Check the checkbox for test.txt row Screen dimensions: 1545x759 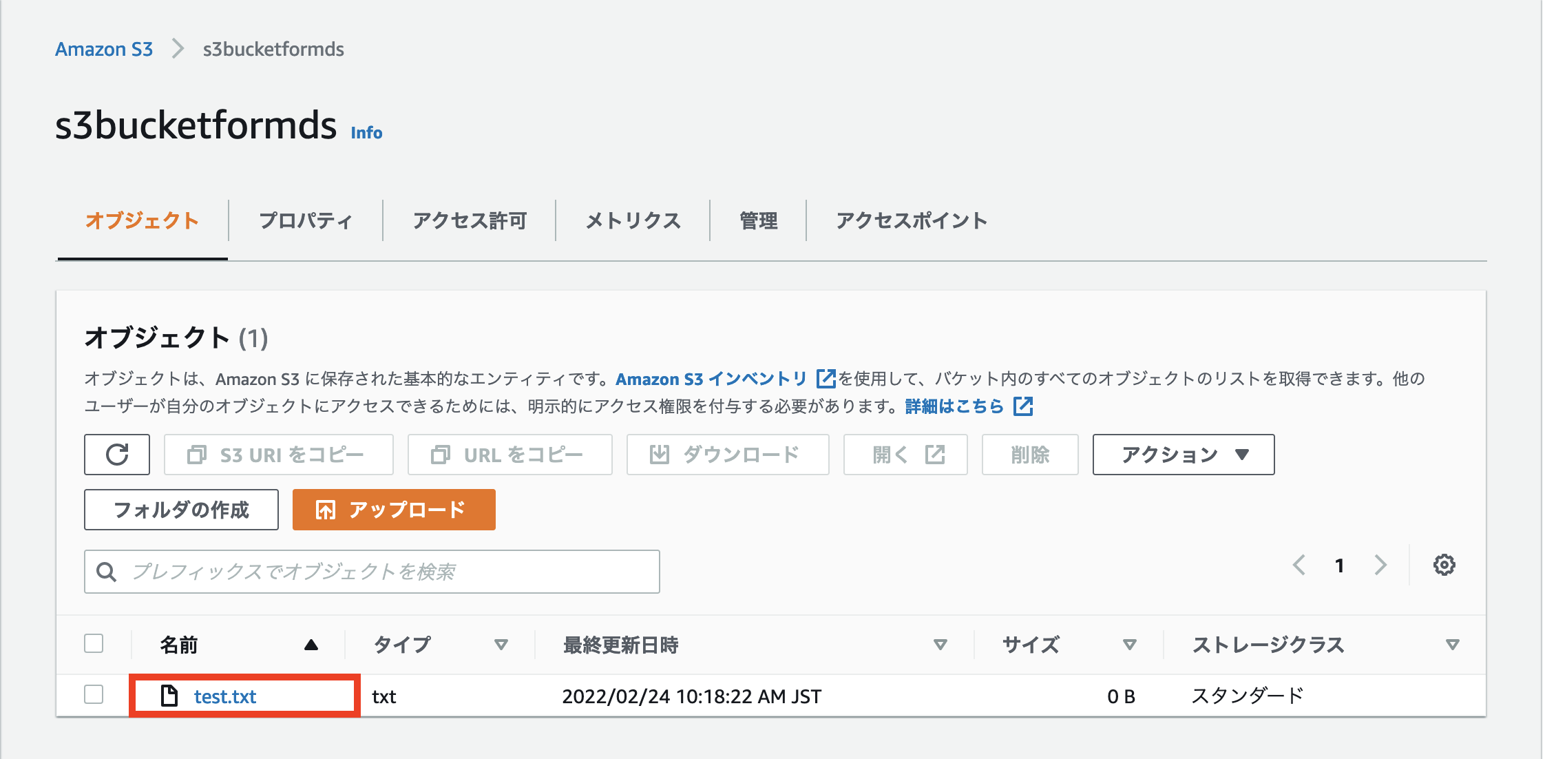click(x=94, y=696)
